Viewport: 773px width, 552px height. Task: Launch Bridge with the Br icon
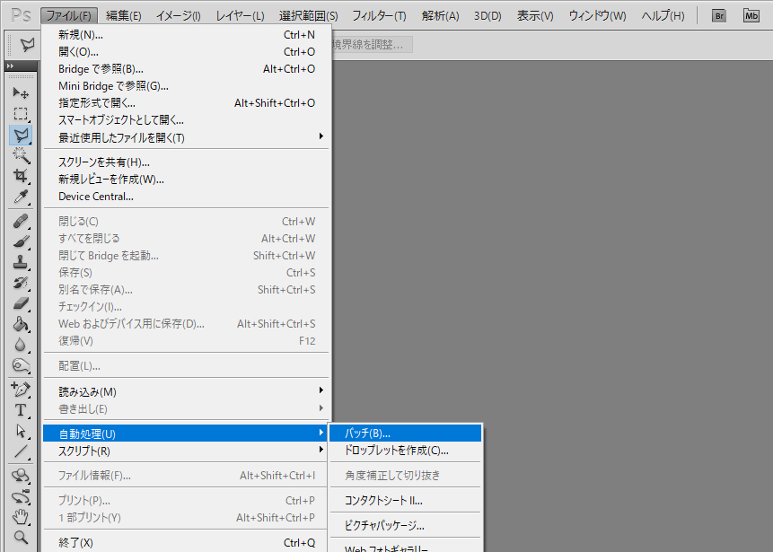pyautogui.click(x=718, y=15)
